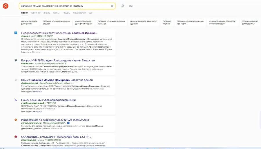Open vk.com wall-134492112_87297 URL
Viewport: 261px width, 149px height.
pyautogui.click(x=37, y=36)
